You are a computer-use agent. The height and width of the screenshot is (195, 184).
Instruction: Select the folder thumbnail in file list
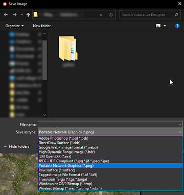68,48
